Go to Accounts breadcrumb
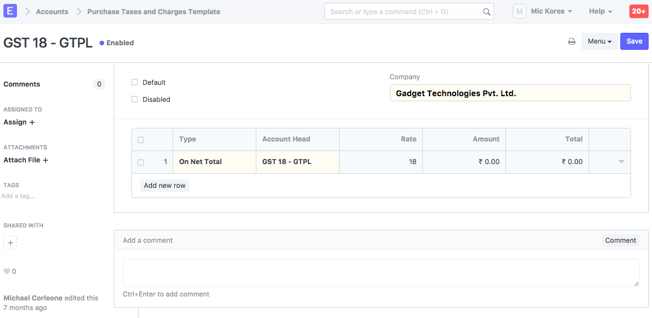652x318 pixels. 52,12
